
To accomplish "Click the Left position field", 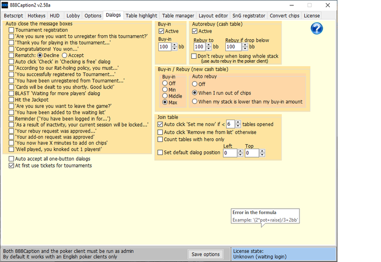I will click(x=230, y=153).
